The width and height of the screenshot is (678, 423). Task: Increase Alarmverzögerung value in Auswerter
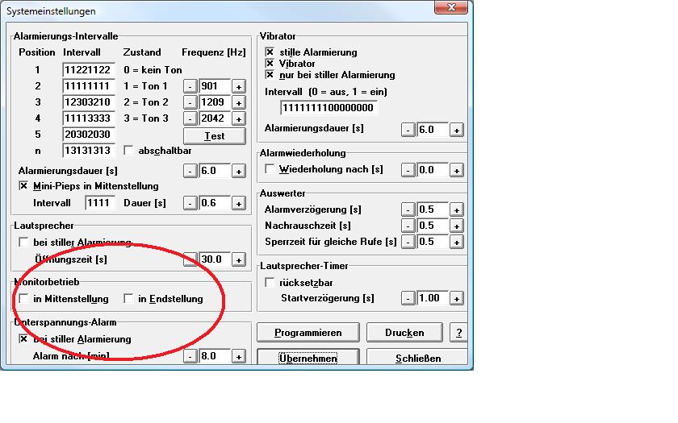457,209
